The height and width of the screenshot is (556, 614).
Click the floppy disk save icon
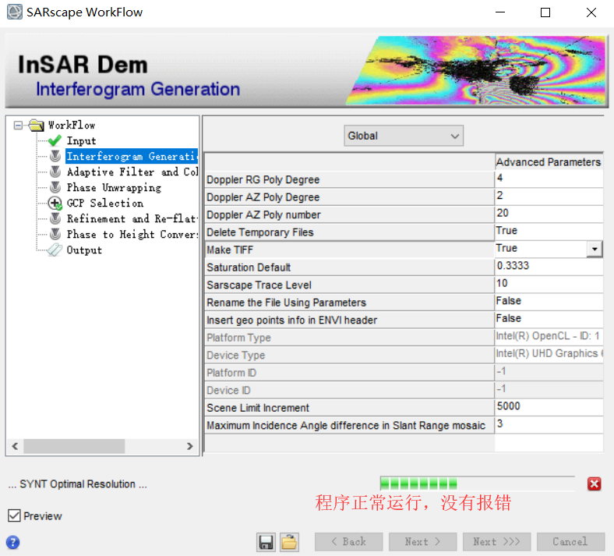266,542
